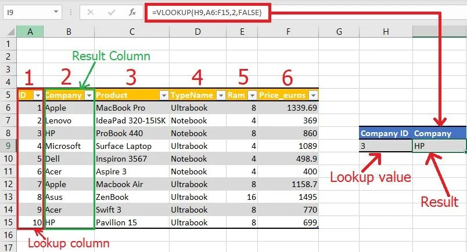
Task: Select row 9 header
Action: [x=8, y=146]
